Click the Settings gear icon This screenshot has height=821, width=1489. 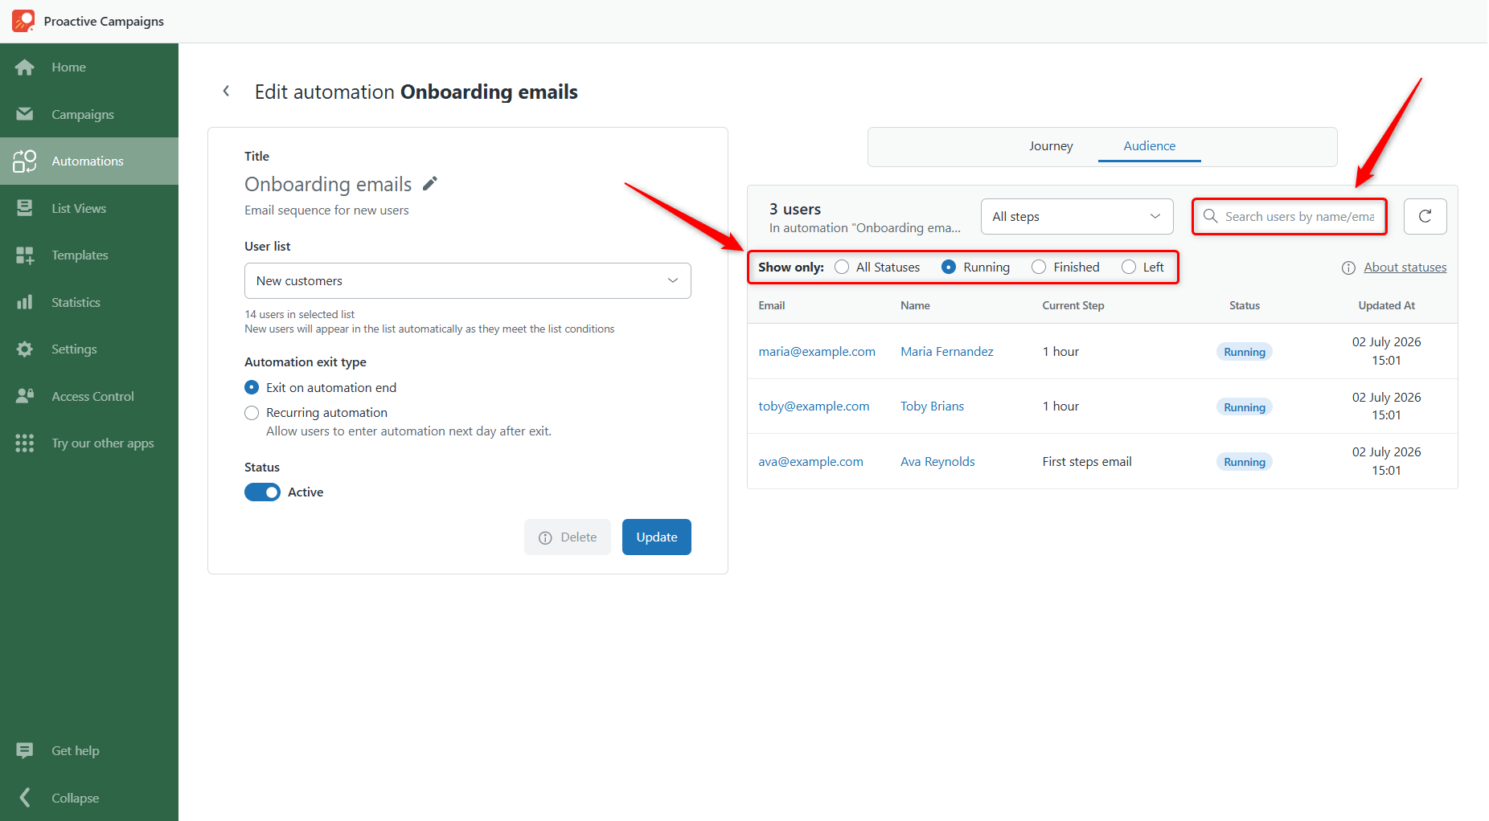coord(25,349)
